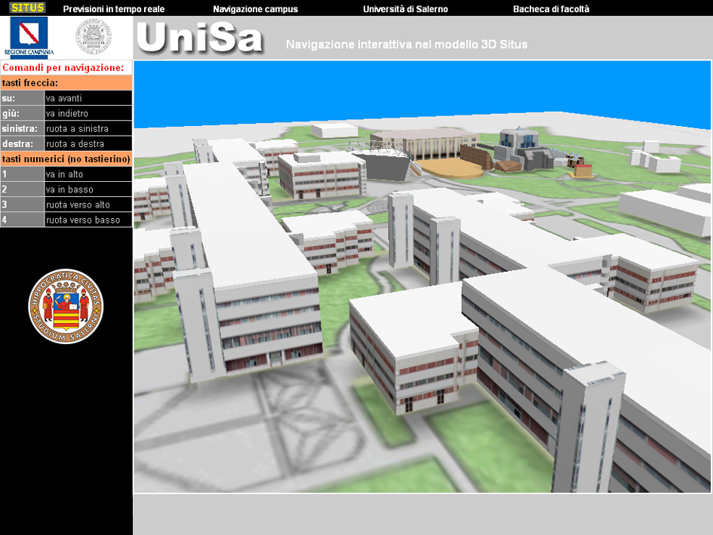Open Bacheca di facoltà menu

click(x=551, y=9)
